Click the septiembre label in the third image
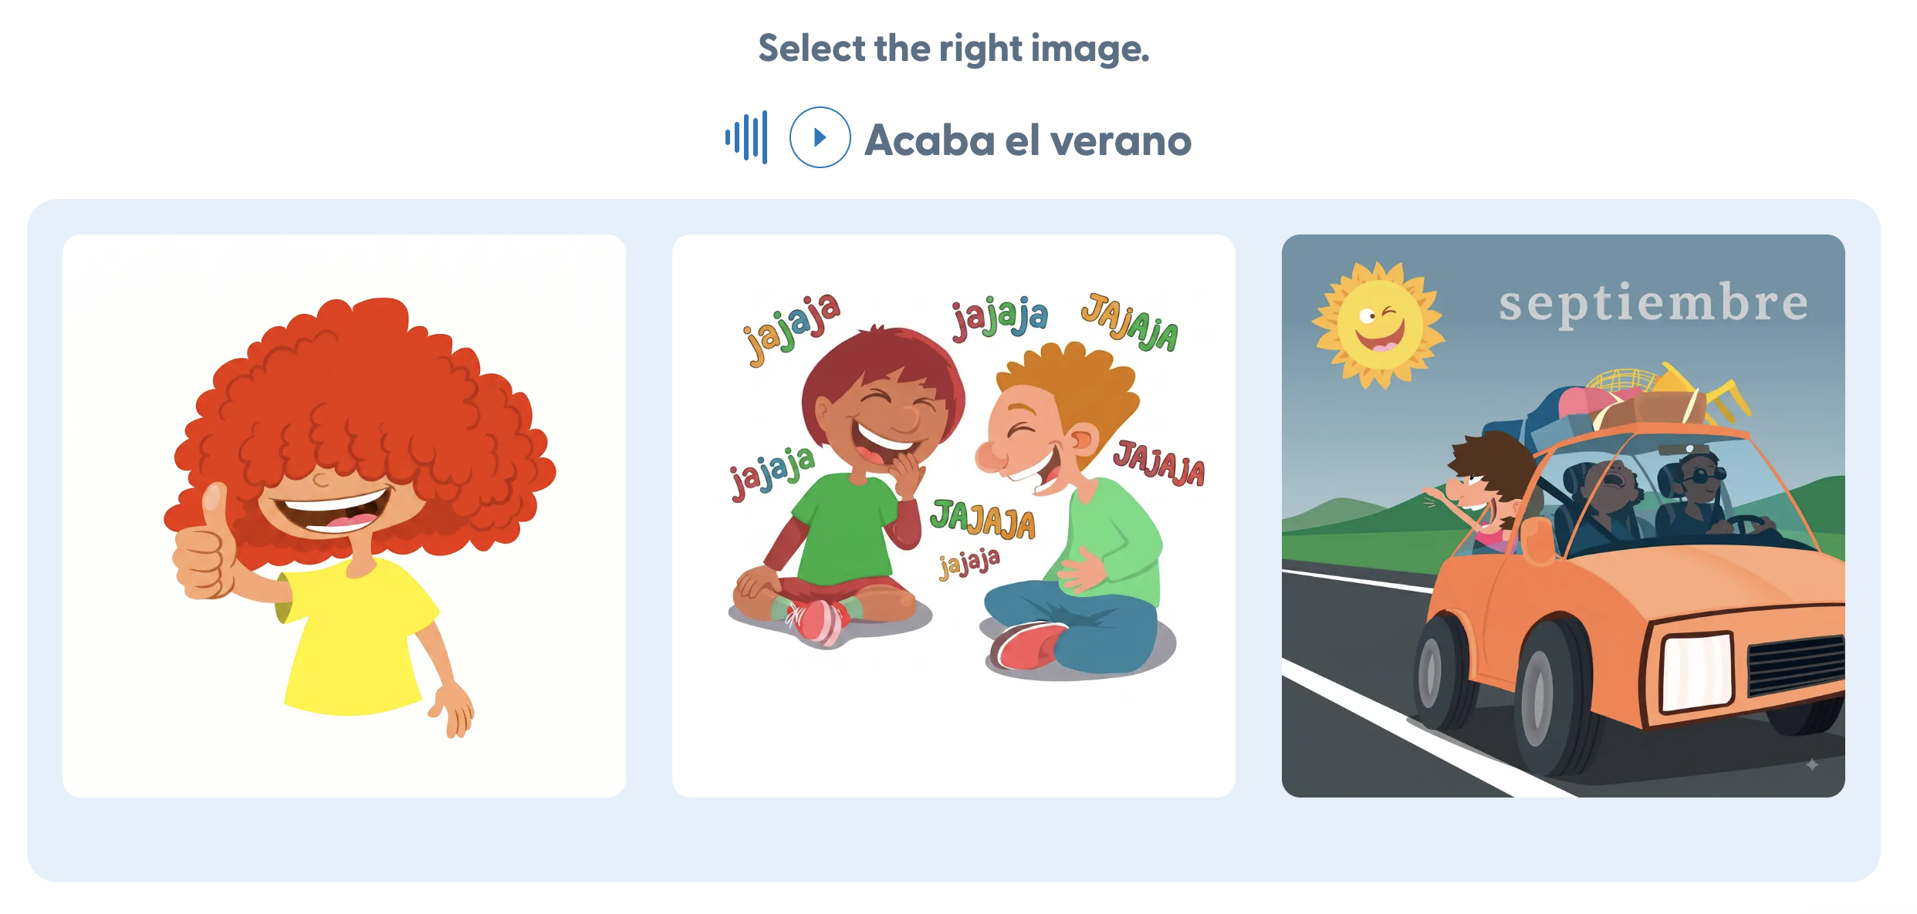Screen dimensions: 1917x914 pos(1653,304)
